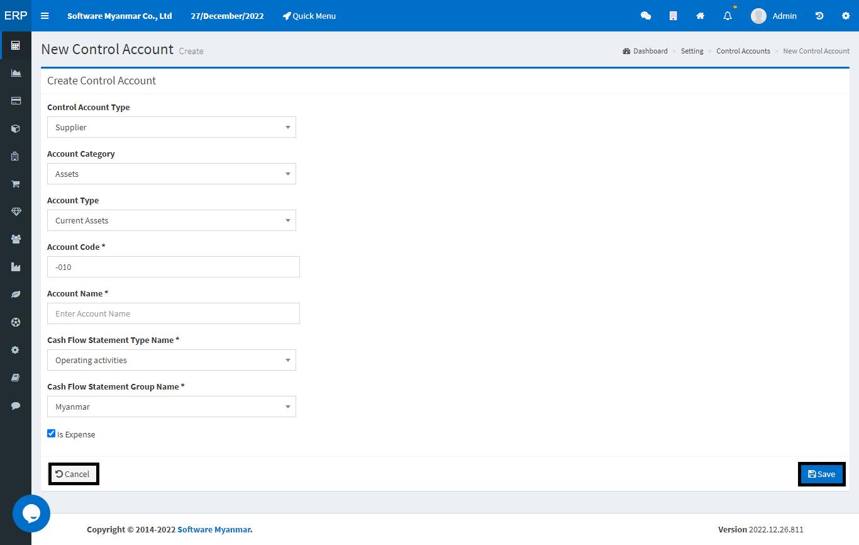Click the Account Code field

[174, 267]
